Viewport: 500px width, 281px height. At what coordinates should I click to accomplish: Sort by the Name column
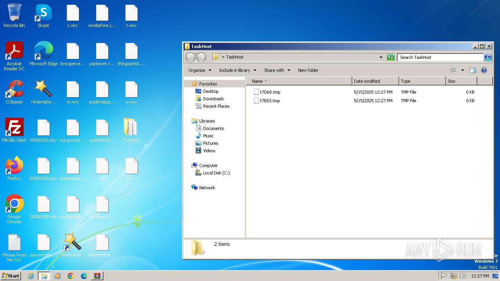(299, 81)
